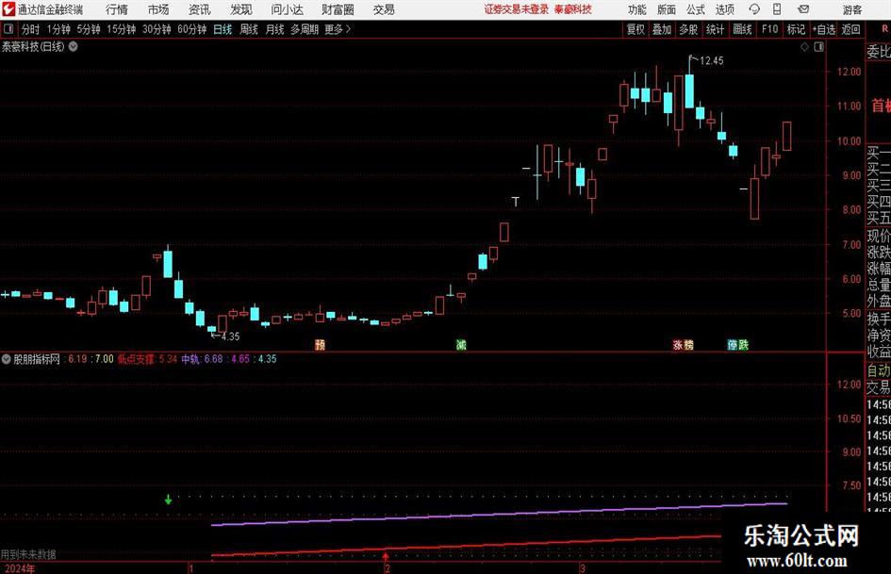Open the 行情 menu
891x574 pixels.
point(117,9)
